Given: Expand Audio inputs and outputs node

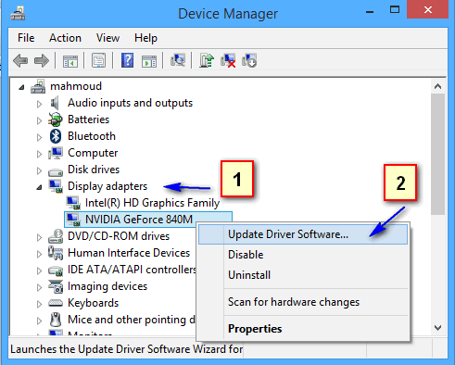Looking at the screenshot, I should pos(39,104).
